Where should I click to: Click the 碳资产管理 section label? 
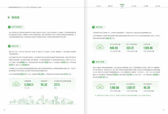click(x=100, y=62)
